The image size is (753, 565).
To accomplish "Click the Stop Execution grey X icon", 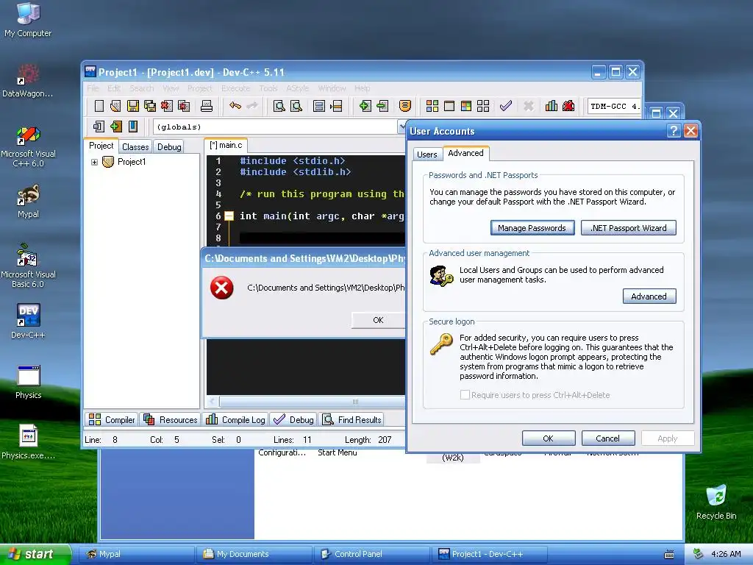I will point(528,106).
